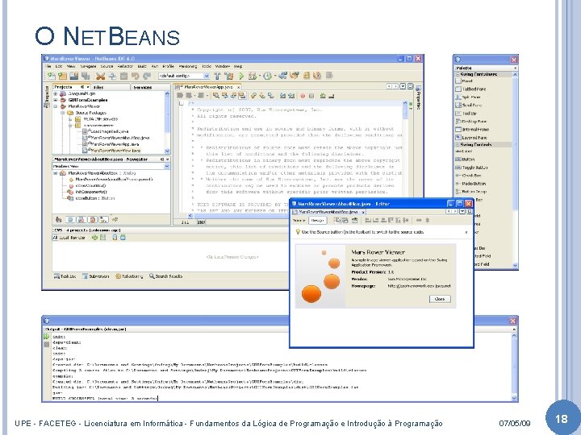The height and width of the screenshot is (435, 581).
Task: Open the Subversion bottom tab
Action: pos(95,276)
